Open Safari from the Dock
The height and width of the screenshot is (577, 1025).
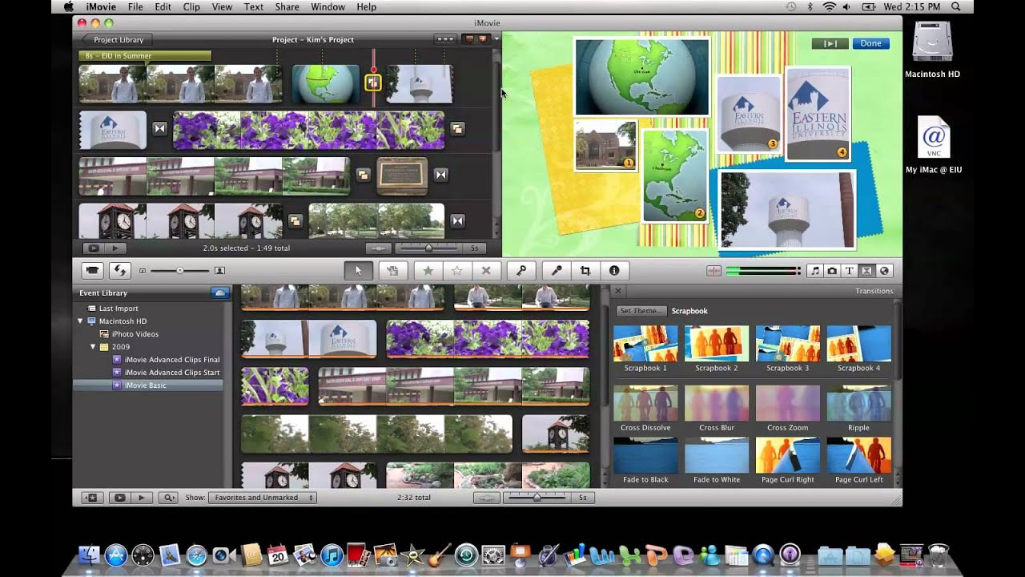[196, 555]
